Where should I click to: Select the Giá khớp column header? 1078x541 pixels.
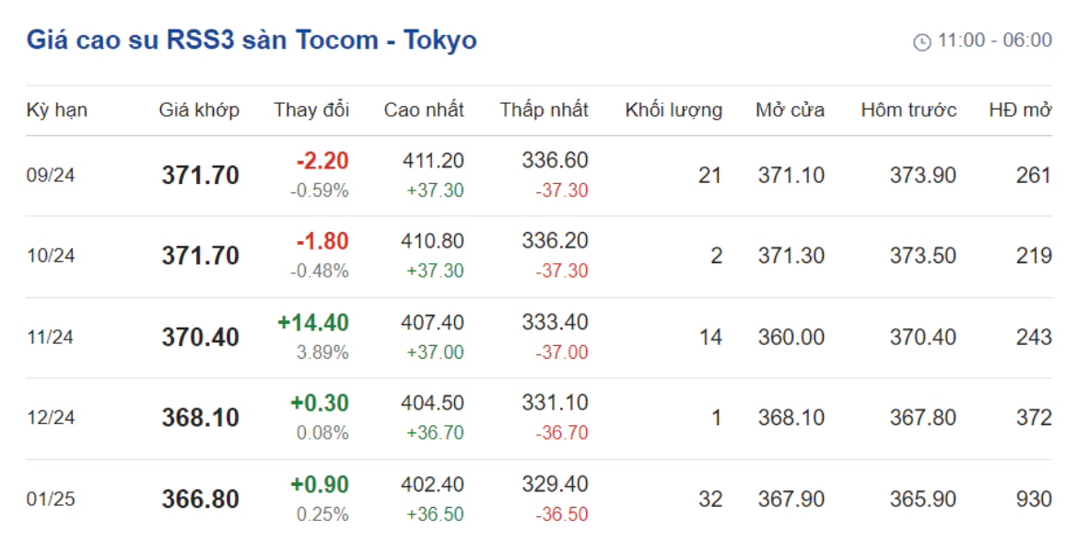click(x=199, y=109)
